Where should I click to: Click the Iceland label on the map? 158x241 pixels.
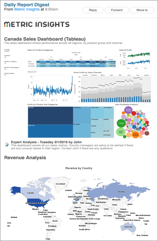click(x=68, y=190)
